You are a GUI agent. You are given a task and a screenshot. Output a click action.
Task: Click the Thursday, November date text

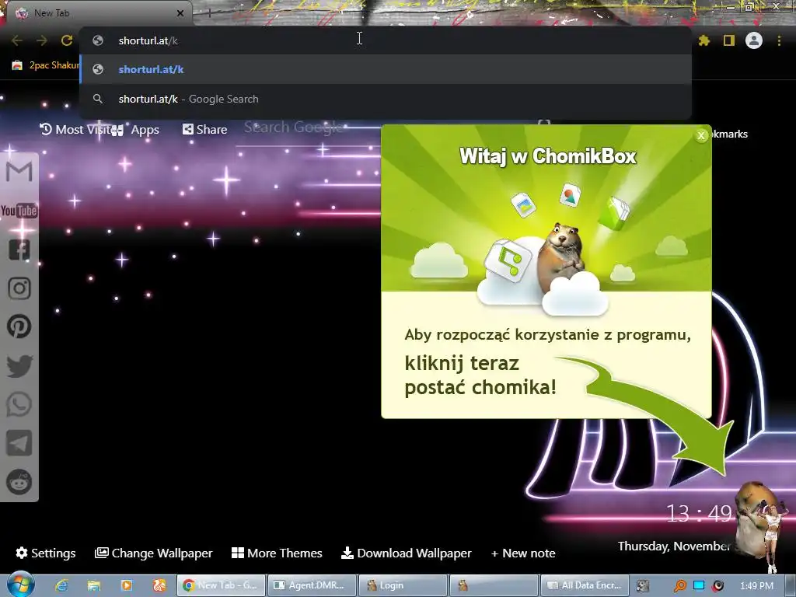(674, 546)
